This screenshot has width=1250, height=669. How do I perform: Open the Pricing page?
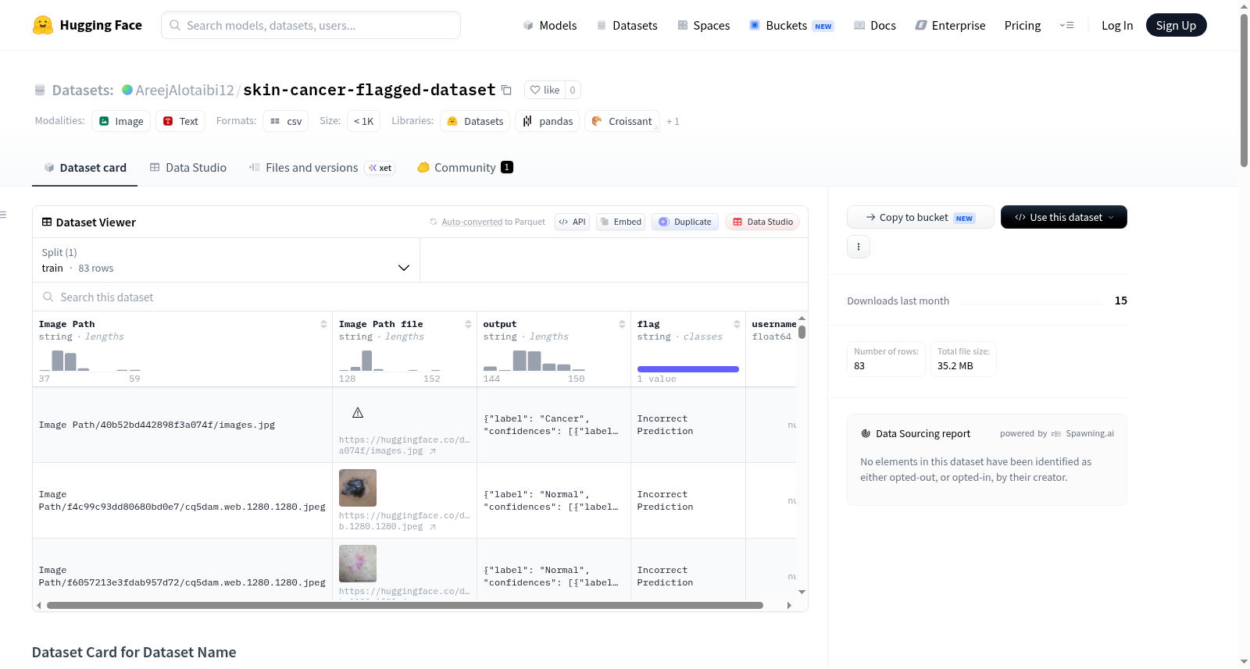[1023, 26]
